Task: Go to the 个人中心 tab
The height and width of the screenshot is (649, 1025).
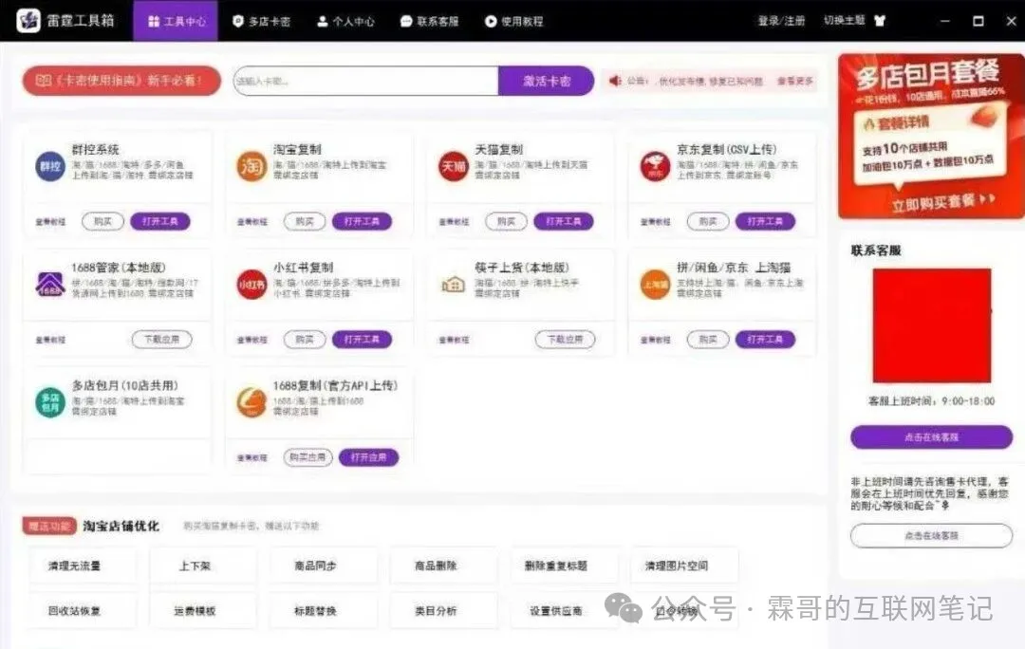Action: (345, 21)
